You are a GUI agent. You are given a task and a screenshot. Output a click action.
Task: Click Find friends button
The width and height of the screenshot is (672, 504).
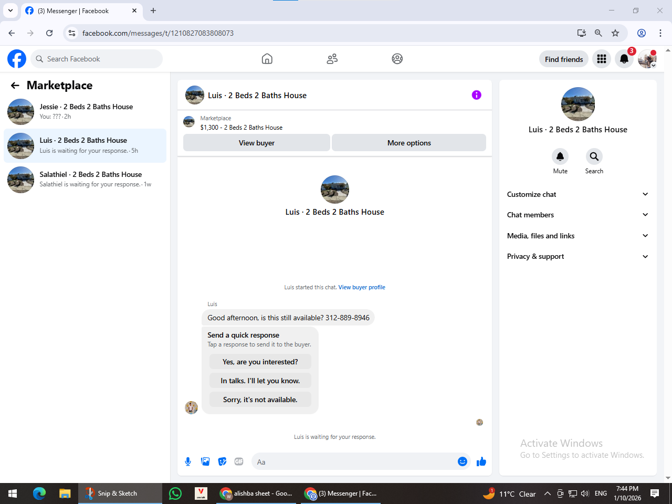(x=564, y=59)
